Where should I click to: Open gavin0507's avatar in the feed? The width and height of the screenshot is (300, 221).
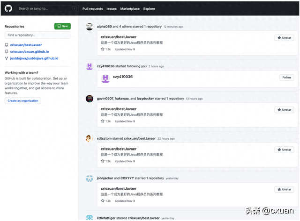(90, 99)
